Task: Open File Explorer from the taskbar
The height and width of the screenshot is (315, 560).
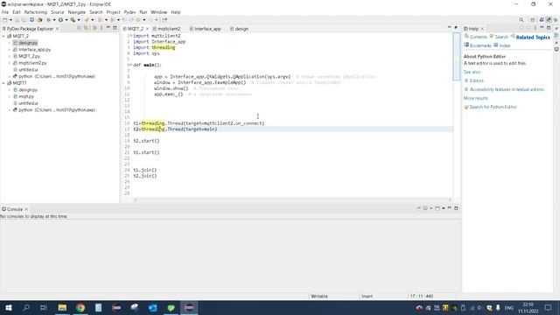Action: [x=62, y=307]
